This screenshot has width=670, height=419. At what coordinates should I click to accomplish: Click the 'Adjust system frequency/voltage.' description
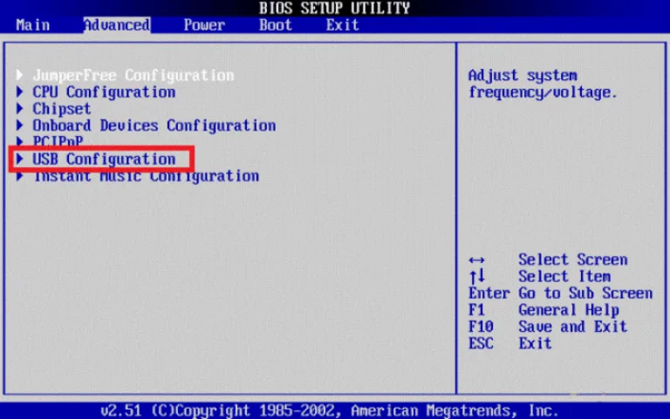coord(543,84)
